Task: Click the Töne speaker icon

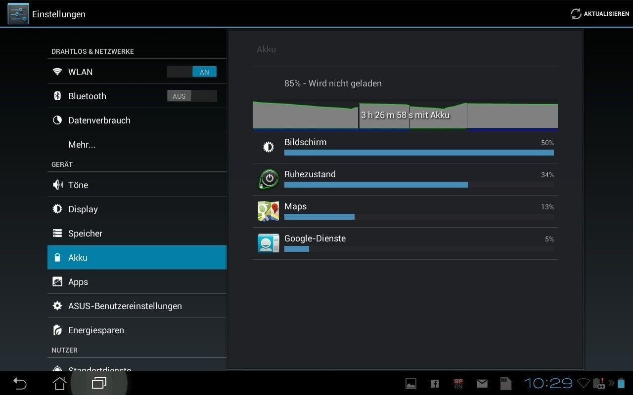Action: click(57, 185)
